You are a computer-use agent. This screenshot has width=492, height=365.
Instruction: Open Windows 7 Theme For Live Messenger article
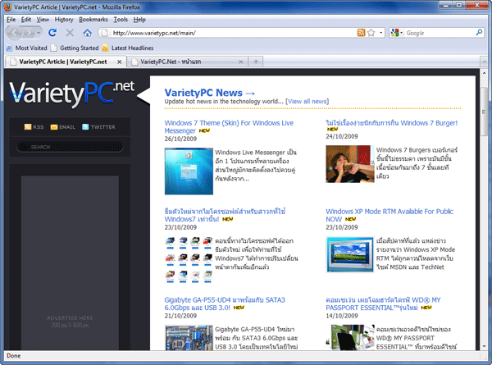pos(229,127)
